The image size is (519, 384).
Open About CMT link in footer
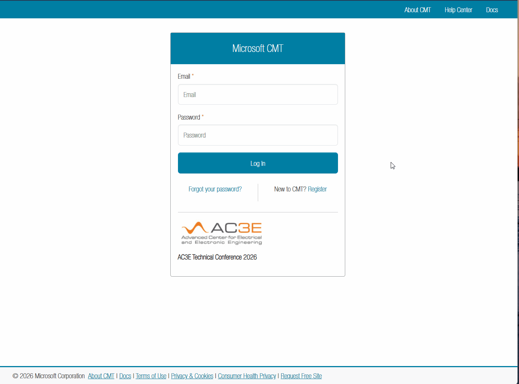[x=101, y=376]
